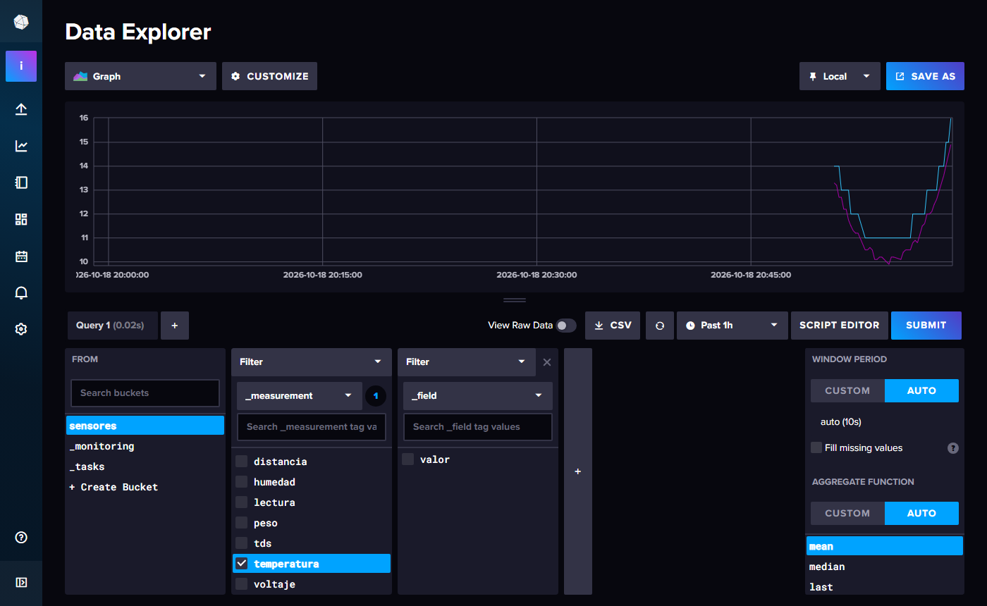Uncheck the temperatura measurement checkbox
Screen dimensions: 987x606
(x=242, y=564)
